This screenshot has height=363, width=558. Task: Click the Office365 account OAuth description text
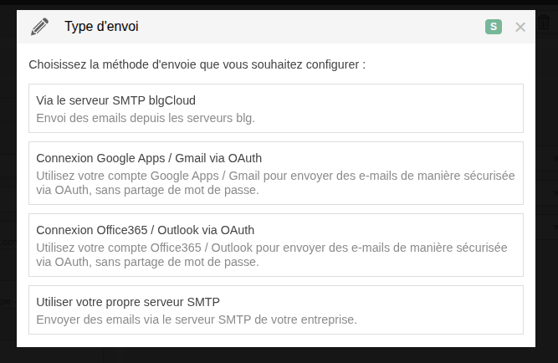coord(272,255)
